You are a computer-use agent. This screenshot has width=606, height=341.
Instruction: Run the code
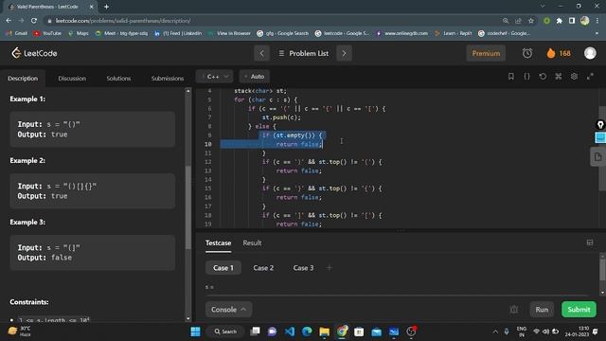pos(542,310)
